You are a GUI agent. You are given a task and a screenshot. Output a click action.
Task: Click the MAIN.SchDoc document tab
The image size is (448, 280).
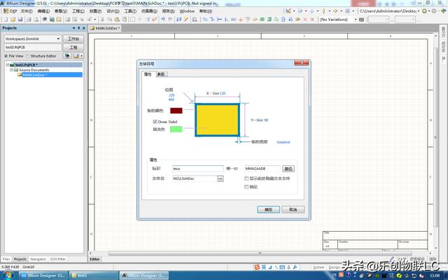tap(105, 28)
